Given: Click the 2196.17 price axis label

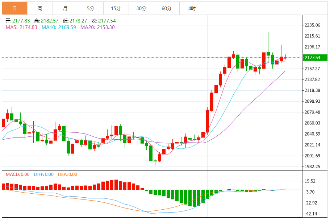Looking at the screenshot, I should (x=312, y=47).
